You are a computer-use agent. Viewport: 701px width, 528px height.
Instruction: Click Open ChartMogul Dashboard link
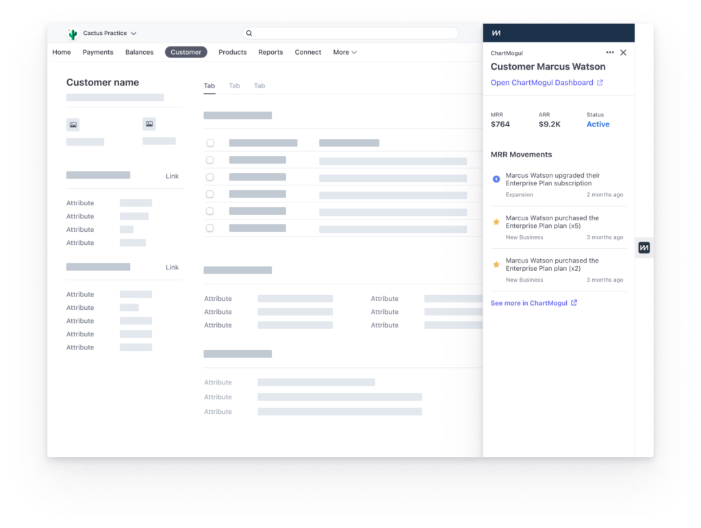[x=542, y=83]
